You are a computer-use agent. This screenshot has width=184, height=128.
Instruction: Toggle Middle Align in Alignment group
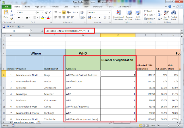(x=60, y=12)
